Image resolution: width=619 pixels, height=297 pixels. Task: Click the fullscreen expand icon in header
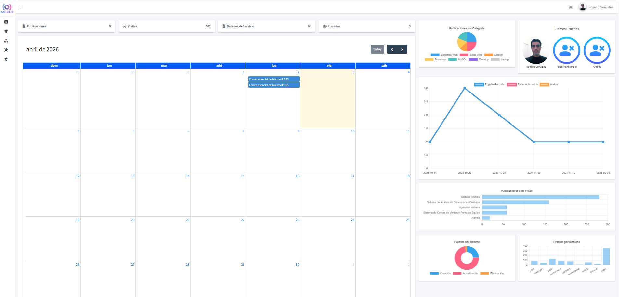(571, 7)
